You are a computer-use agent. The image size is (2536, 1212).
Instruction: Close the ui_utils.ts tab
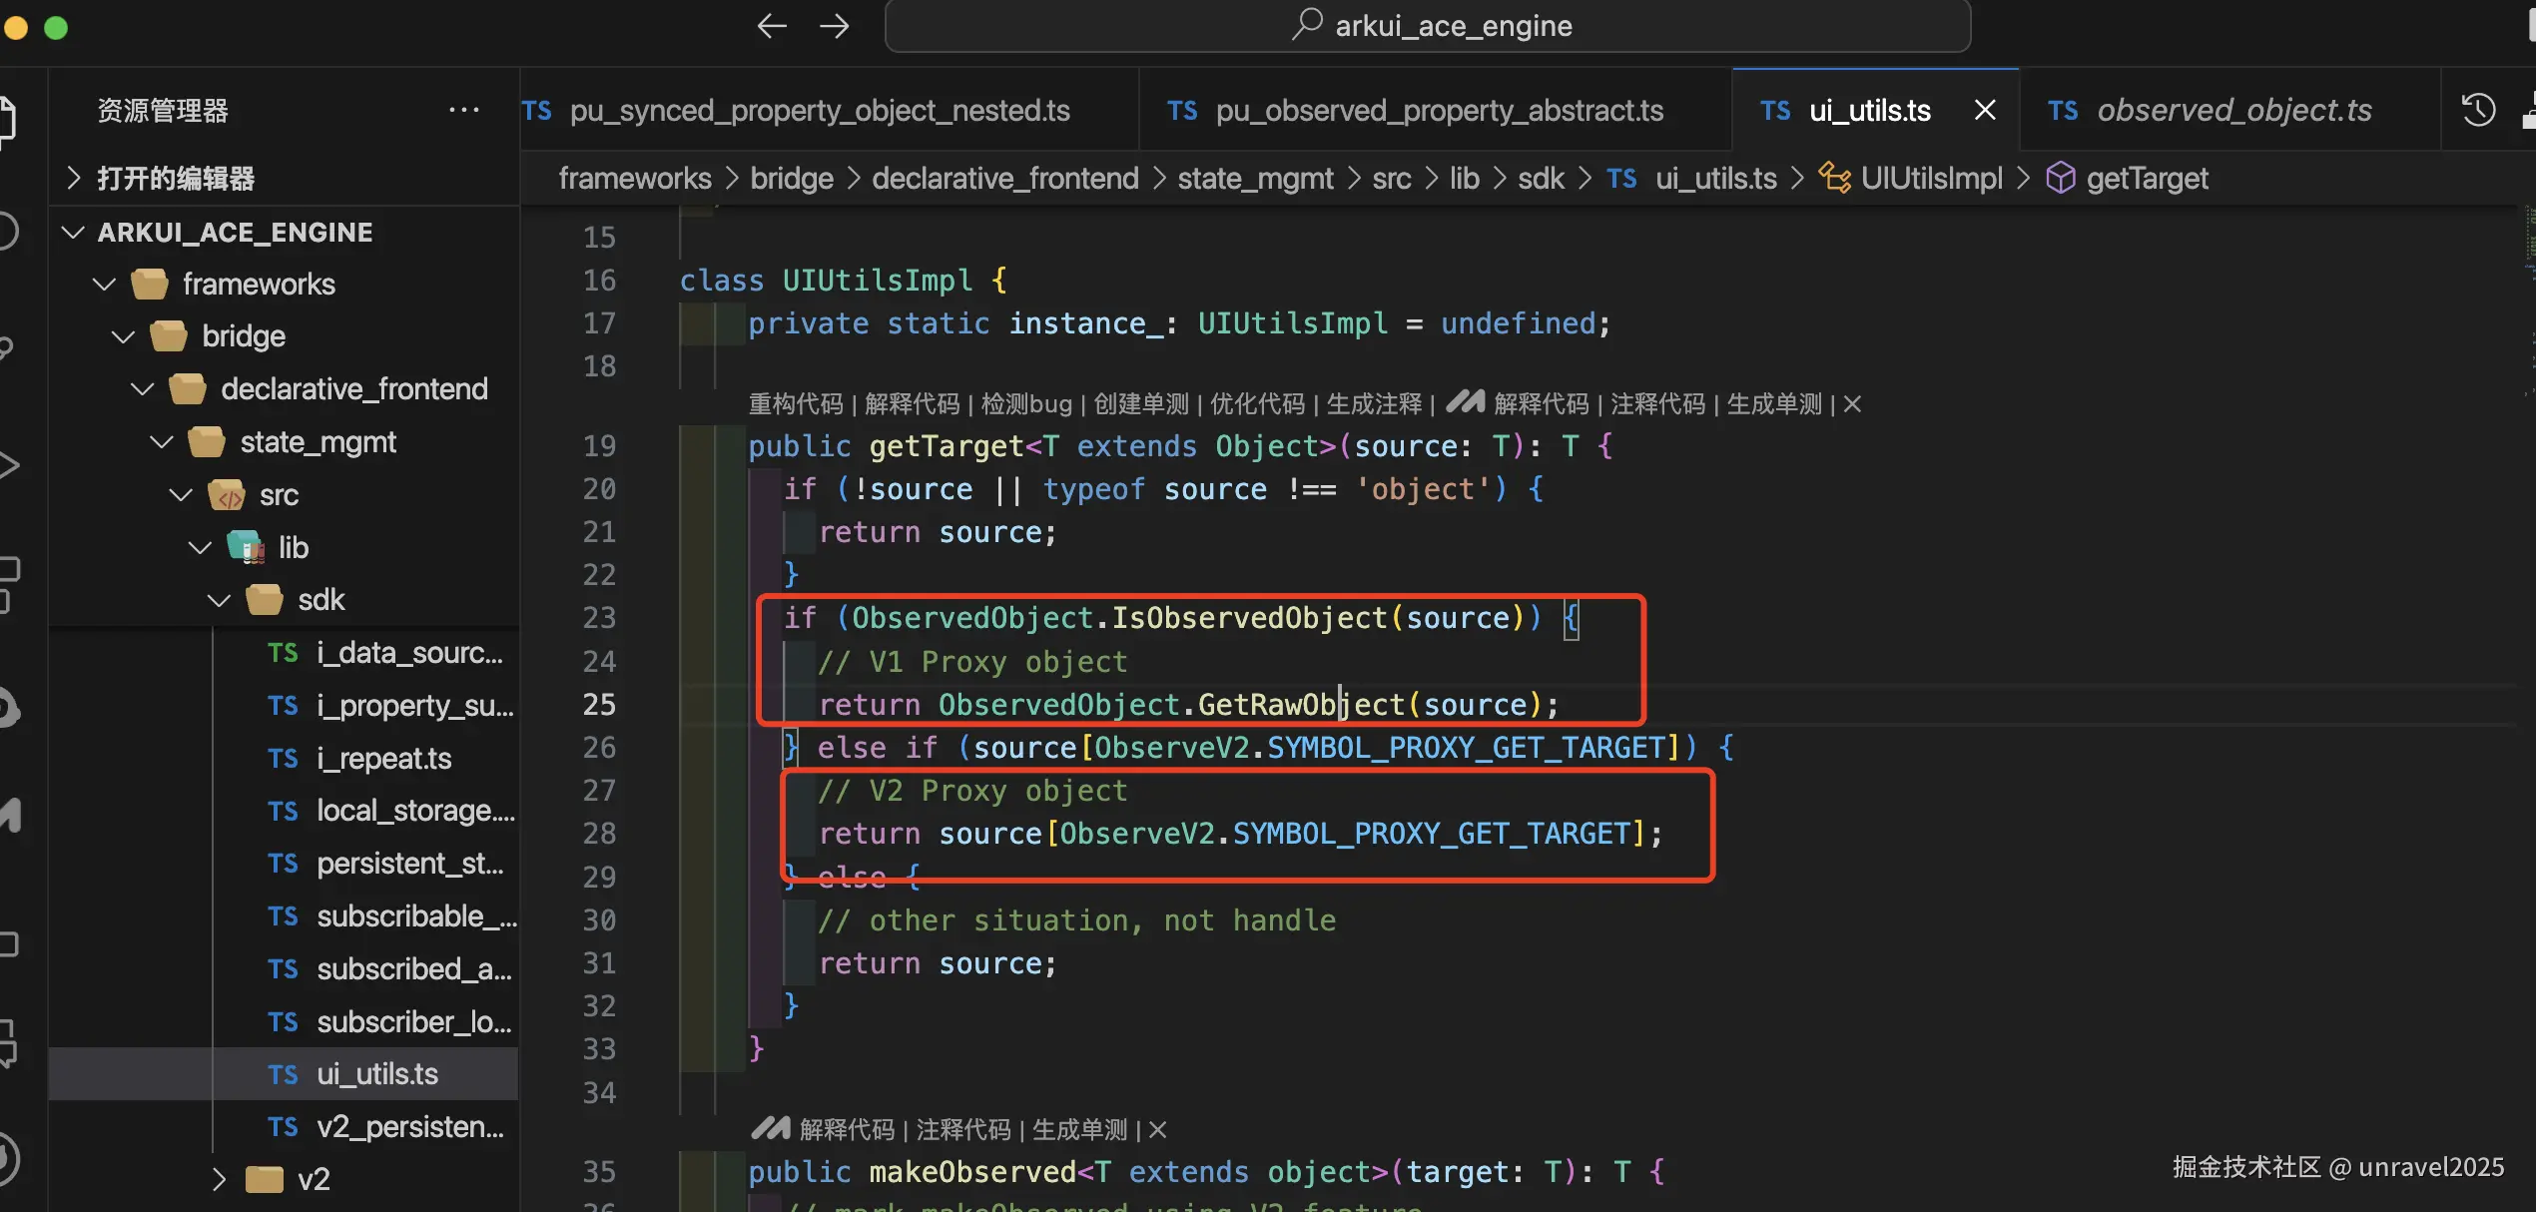pos(1985,110)
